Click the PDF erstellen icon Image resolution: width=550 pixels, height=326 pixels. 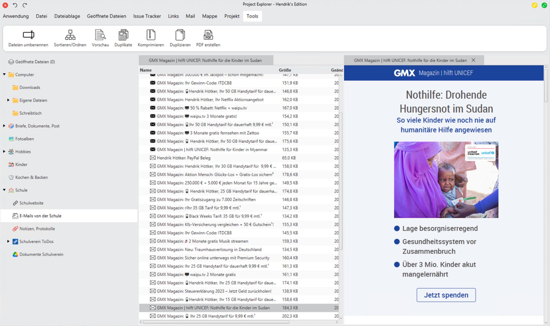(x=208, y=35)
